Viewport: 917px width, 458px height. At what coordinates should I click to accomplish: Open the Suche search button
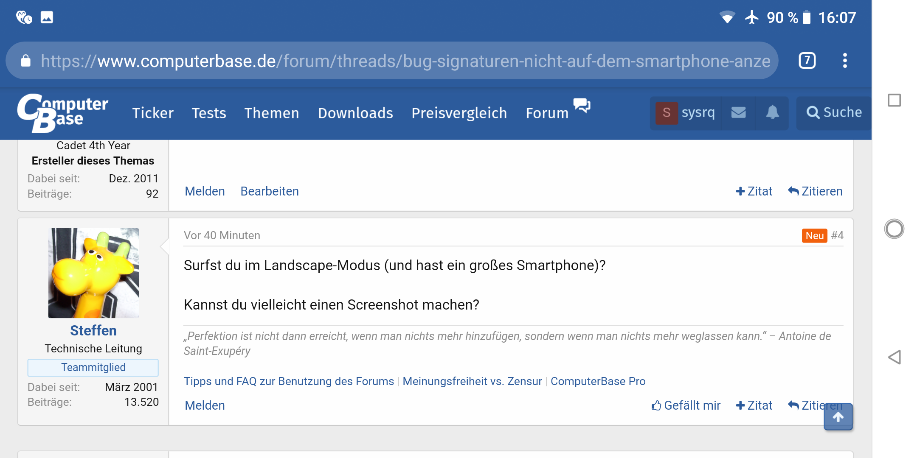coord(834,112)
